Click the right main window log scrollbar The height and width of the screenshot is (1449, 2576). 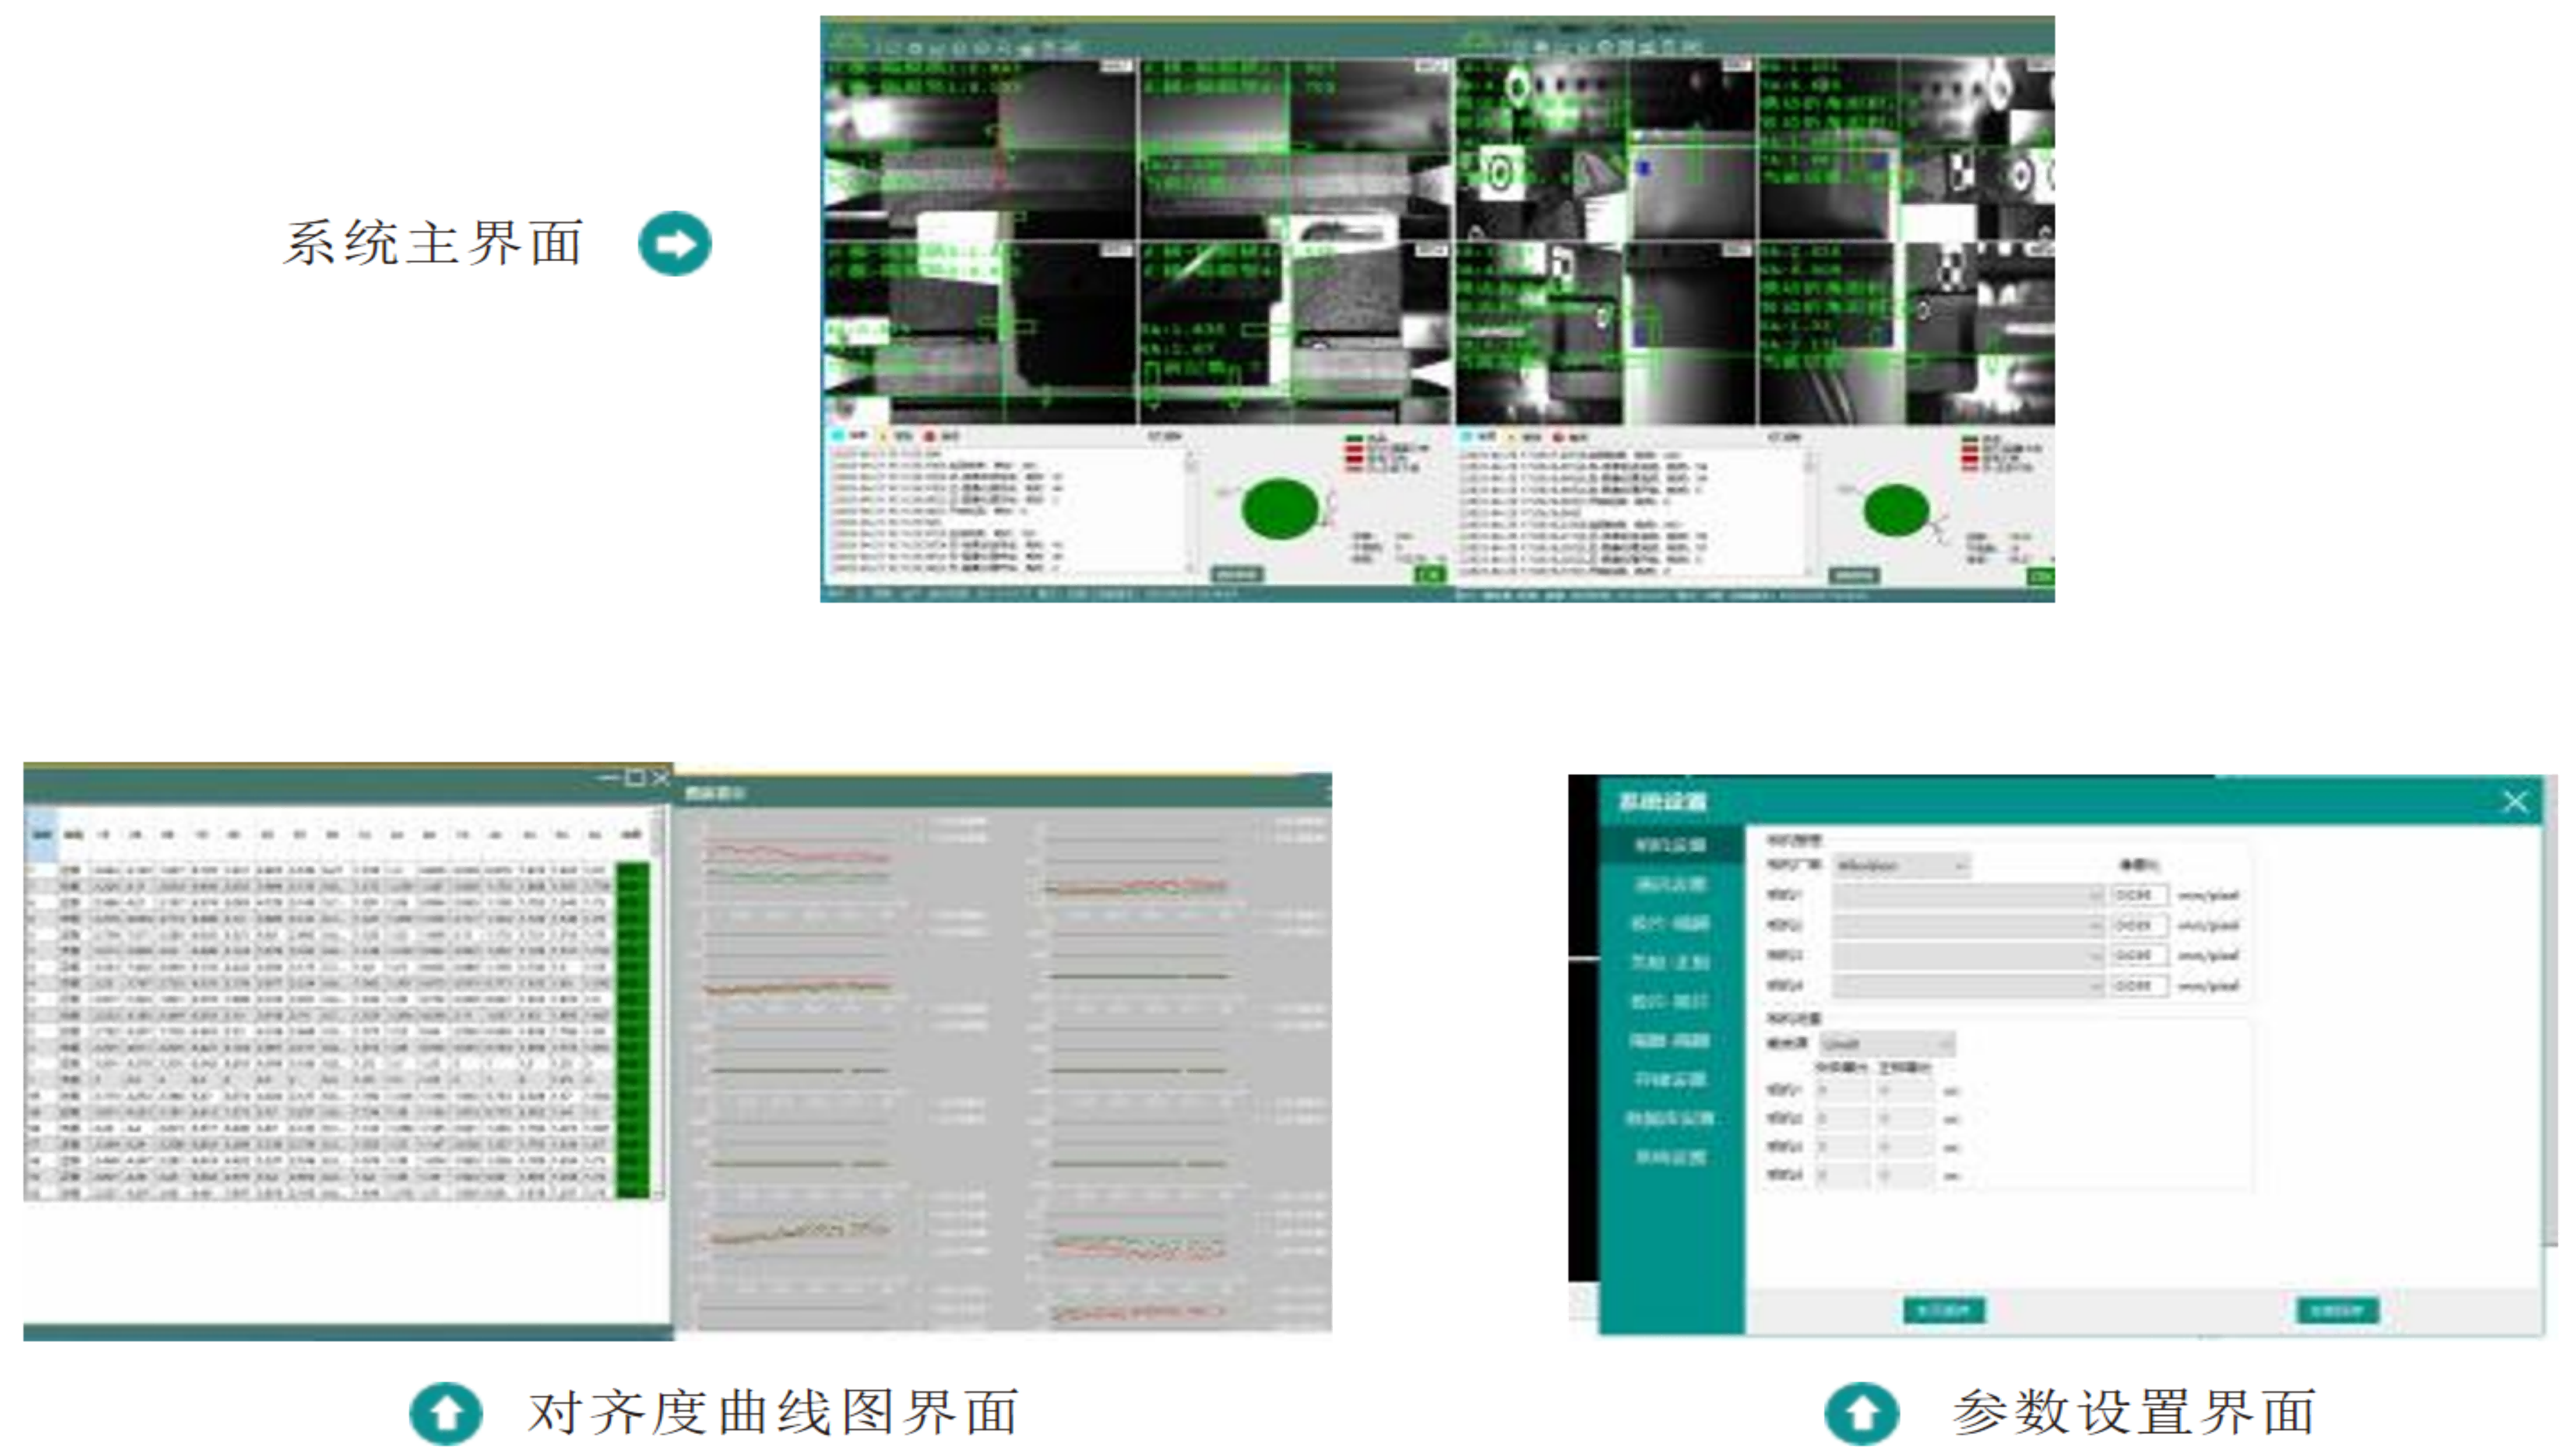1809,513
